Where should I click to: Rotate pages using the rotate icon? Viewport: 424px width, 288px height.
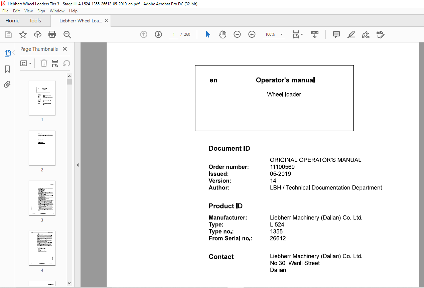point(66,63)
